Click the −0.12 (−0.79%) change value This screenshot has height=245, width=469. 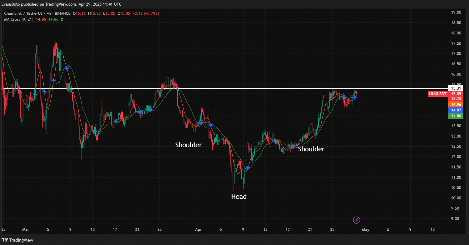tap(146, 13)
